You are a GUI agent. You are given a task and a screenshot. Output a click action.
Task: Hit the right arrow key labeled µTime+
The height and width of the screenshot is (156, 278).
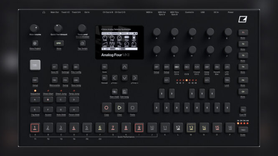[135, 78]
